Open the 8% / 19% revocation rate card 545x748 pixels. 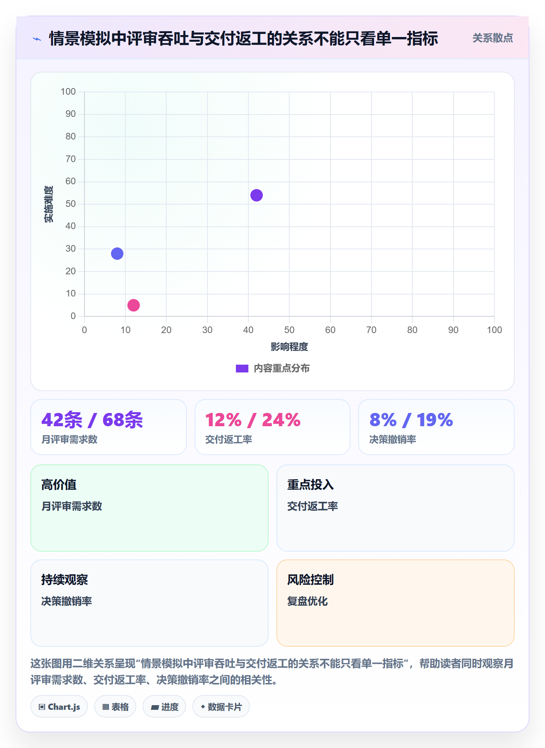[x=436, y=427]
